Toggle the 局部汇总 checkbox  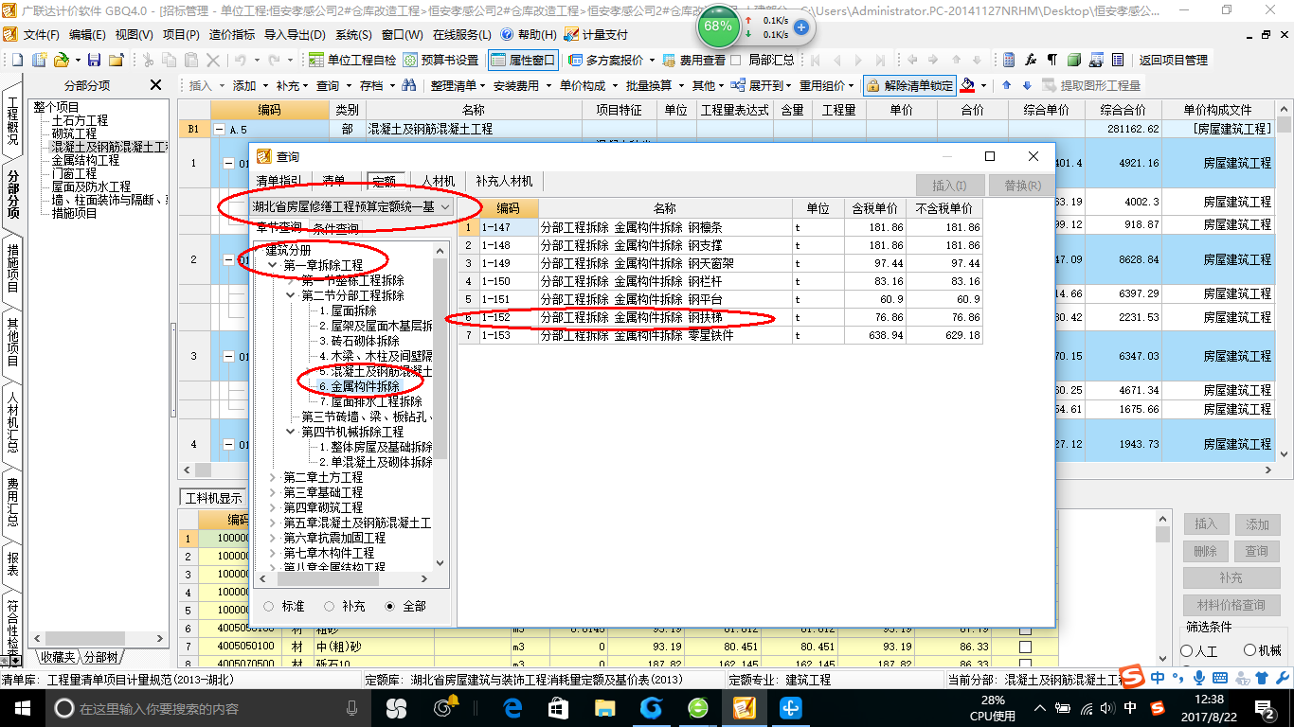click(736, 60)
